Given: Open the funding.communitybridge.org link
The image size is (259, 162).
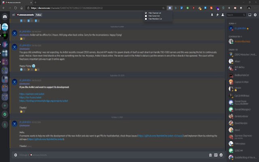Looking at the screenshot, I should coord(43,101).
